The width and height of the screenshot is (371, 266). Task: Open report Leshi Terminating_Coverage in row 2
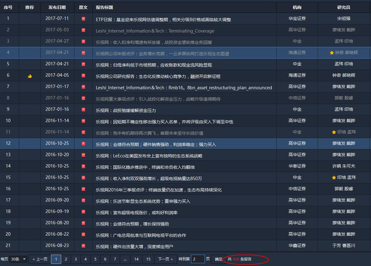point(155,31)
